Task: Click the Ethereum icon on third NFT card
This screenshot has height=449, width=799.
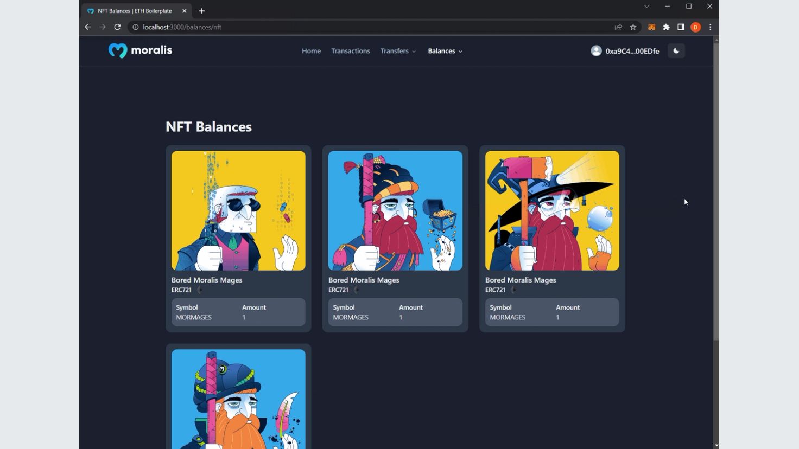Action: point(513,290)
